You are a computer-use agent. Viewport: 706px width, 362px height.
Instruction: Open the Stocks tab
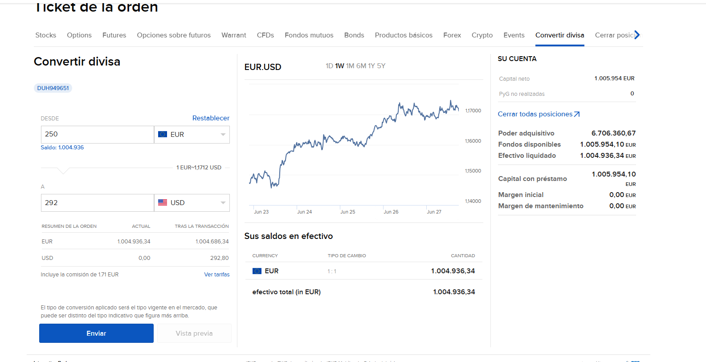(x=46, y=35)
